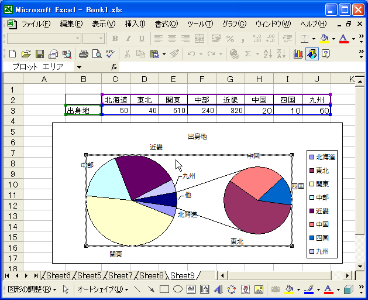Open the 図形の調整 menu
The width and height of the screenshot is (368, 300).
click(32, 289)
